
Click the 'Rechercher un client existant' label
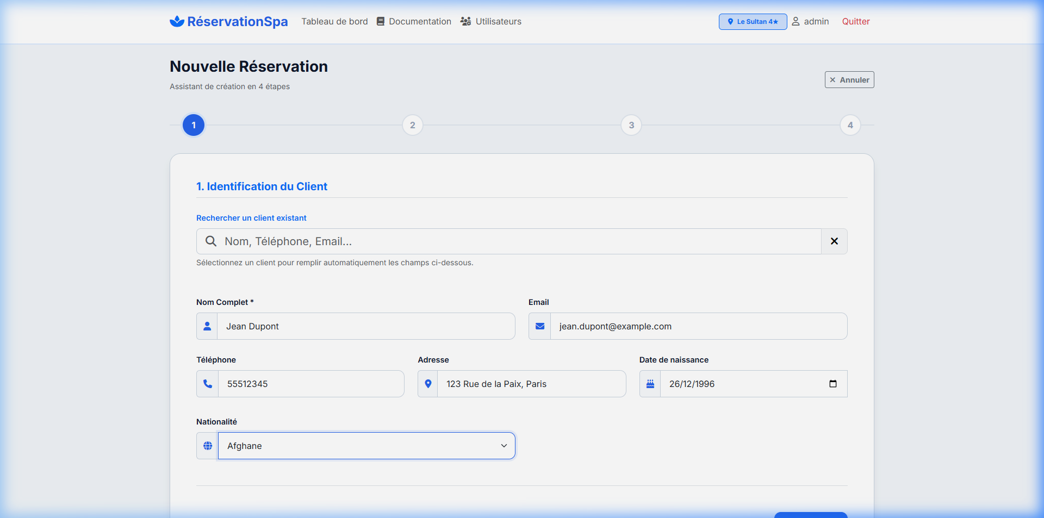click(251, 218)
